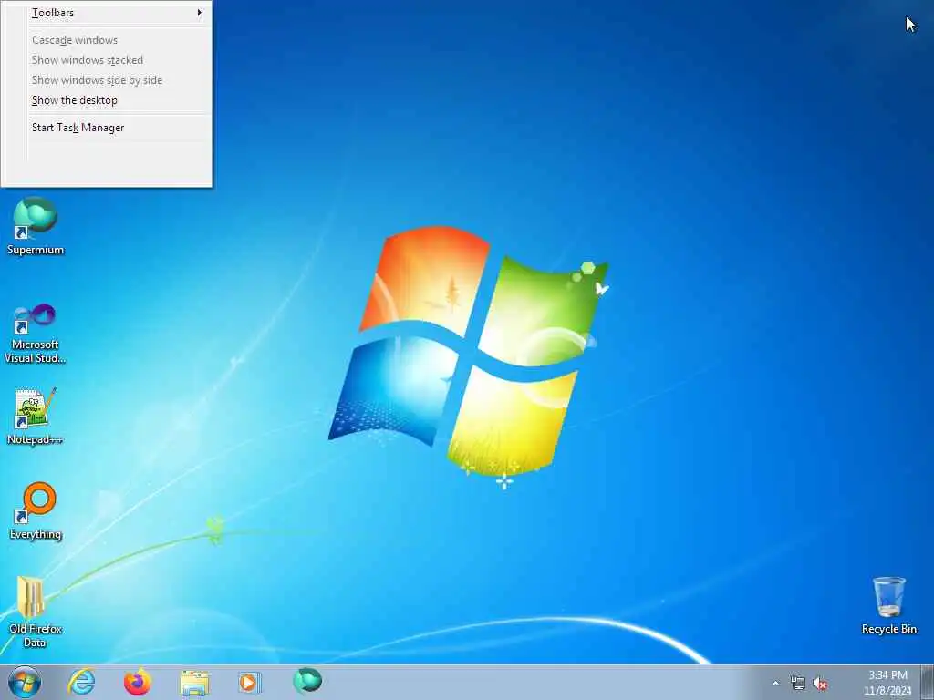Launch Internet Explorer from taskbar

click(x=81, y=682)
